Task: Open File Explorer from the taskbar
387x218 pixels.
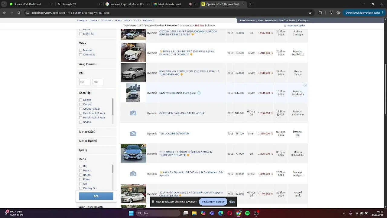Action: click(x=194, y=213)
